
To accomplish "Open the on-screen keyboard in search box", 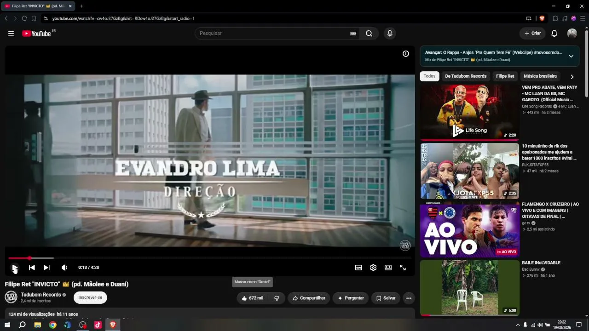I will point(353,34).
